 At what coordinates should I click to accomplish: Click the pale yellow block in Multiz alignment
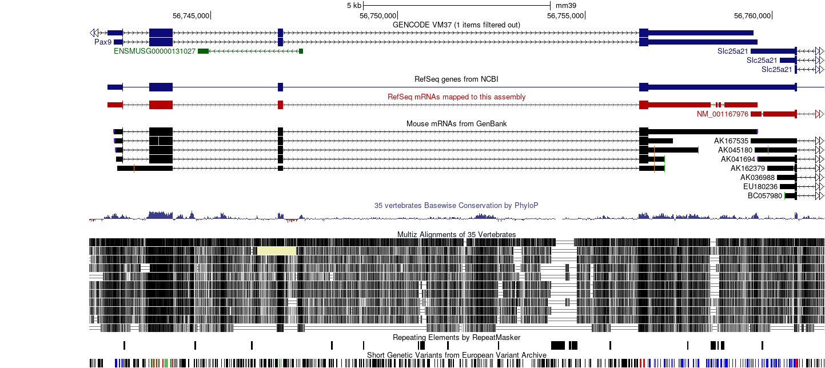click(x=276, y=250)
